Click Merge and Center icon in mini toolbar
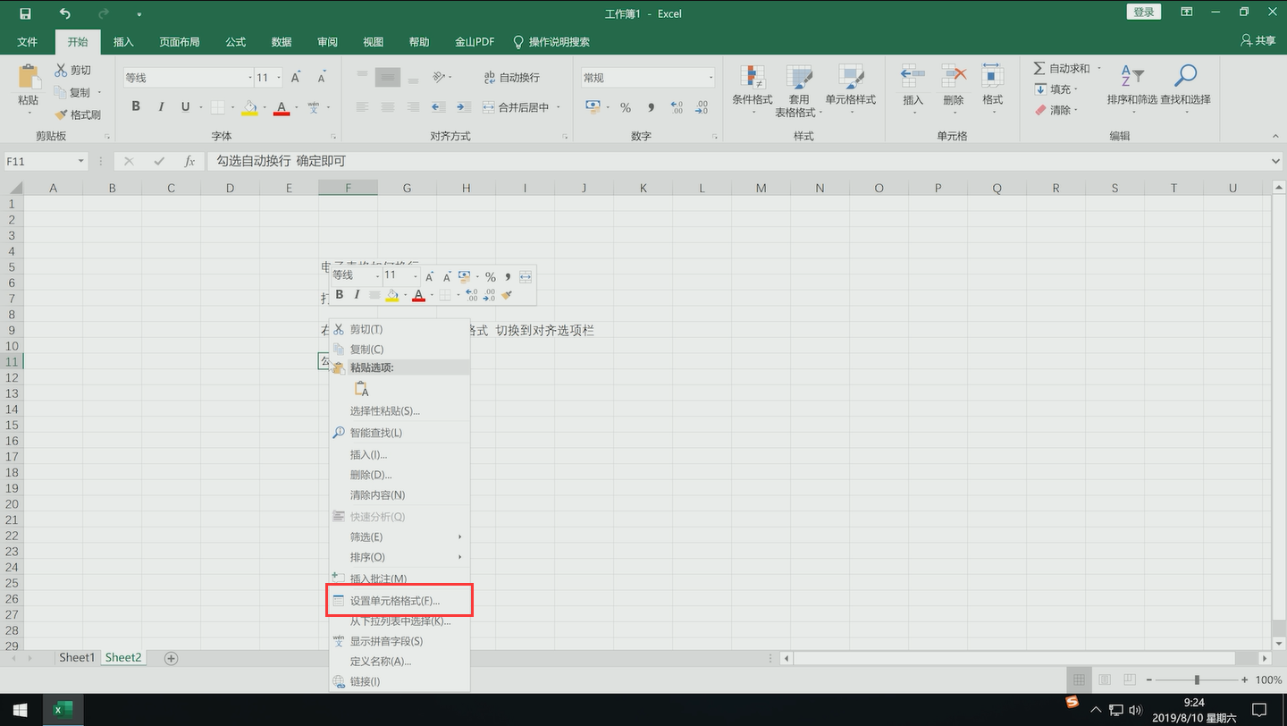The width and height of the screenshot is (1287, 726). 526,276
